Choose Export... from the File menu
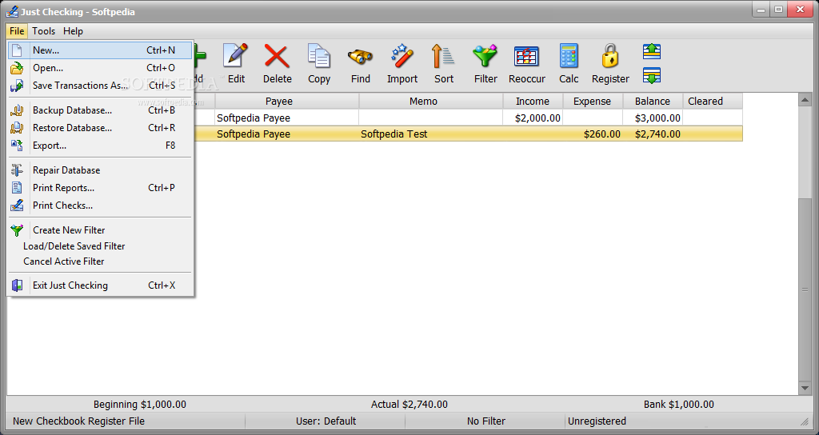The image size is (819, 435). click(100, 146)
